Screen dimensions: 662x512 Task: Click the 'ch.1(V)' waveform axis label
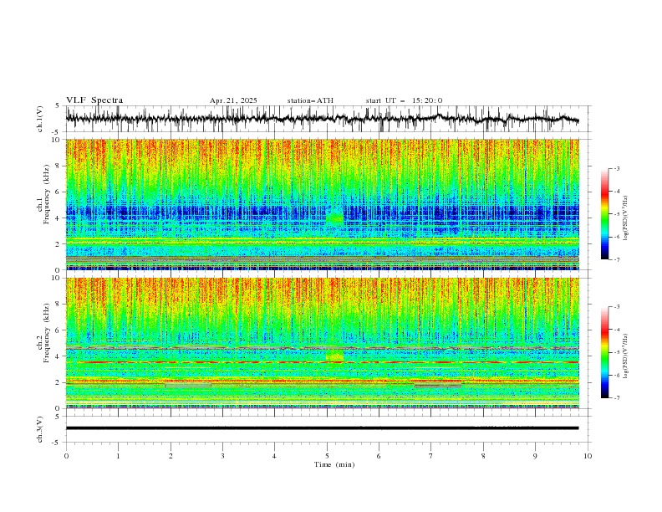(40, 119)
